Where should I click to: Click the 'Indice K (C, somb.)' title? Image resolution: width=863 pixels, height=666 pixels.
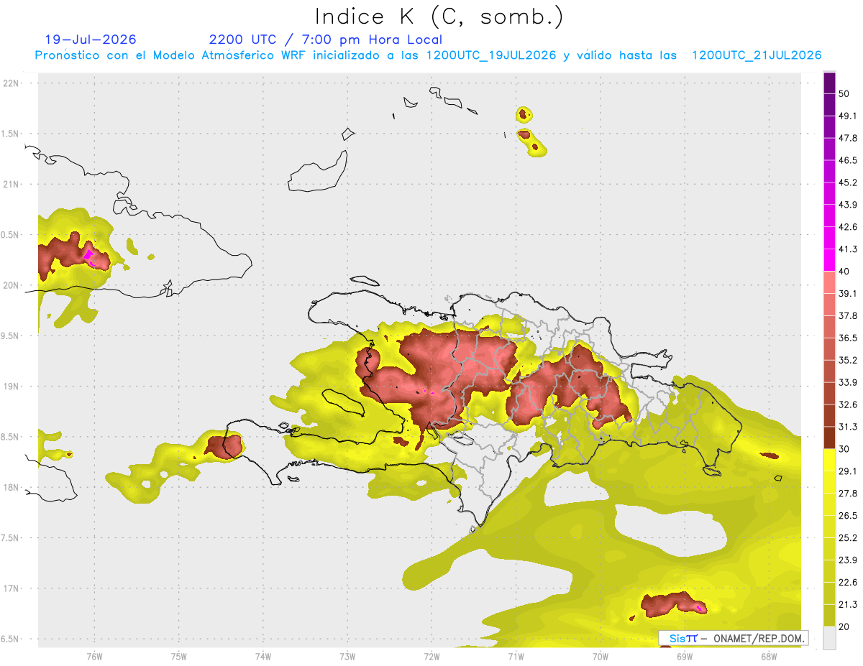(439, 17)
